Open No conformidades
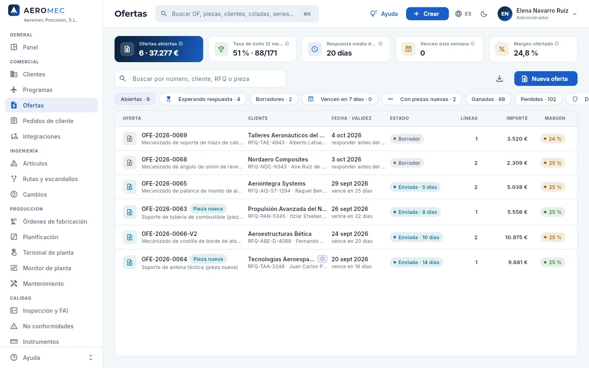589x368 pixels. point(51,326)
